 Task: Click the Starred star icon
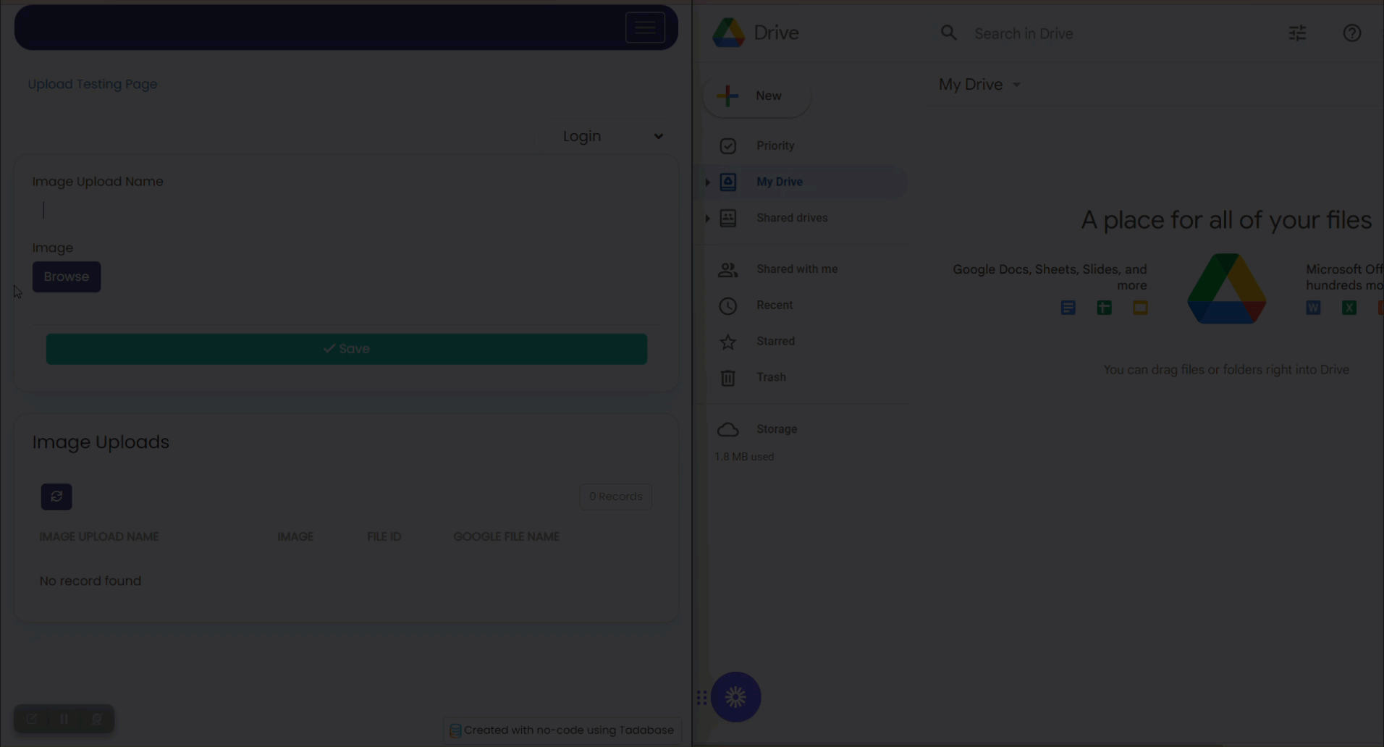coord(727,342)
